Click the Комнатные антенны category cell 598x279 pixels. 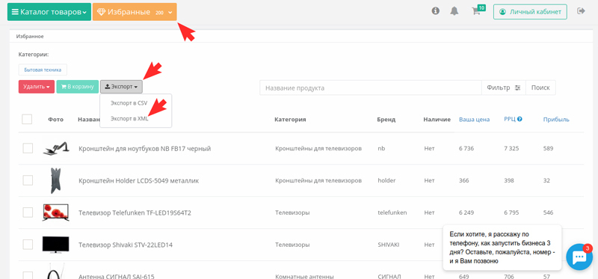coord(304,276)
